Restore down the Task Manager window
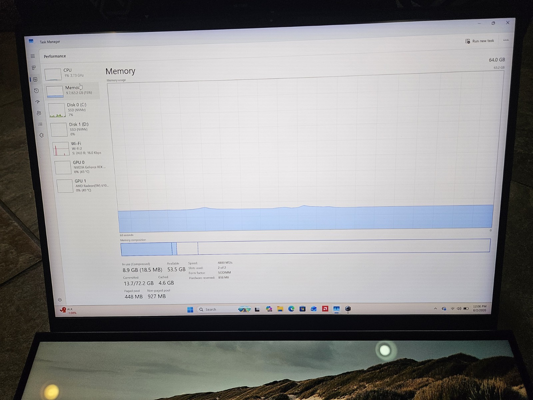 pos(493,23)
